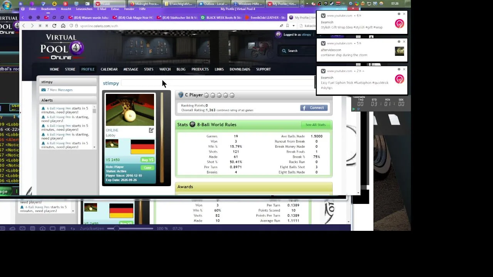Open the MESSAGE navigation item
The height and width of the screenshot is (277, 493).
click(131, 69)
